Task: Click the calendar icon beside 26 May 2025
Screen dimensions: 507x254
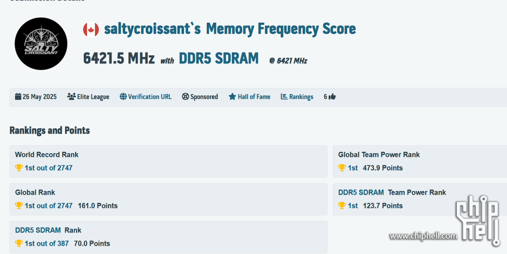Action: [x=18, y=97]
